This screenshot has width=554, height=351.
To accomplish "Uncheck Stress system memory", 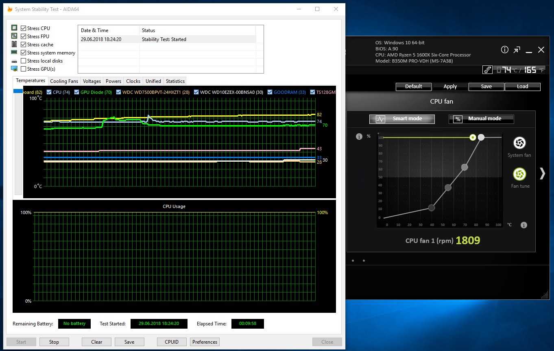I will (x=24, y=53).
